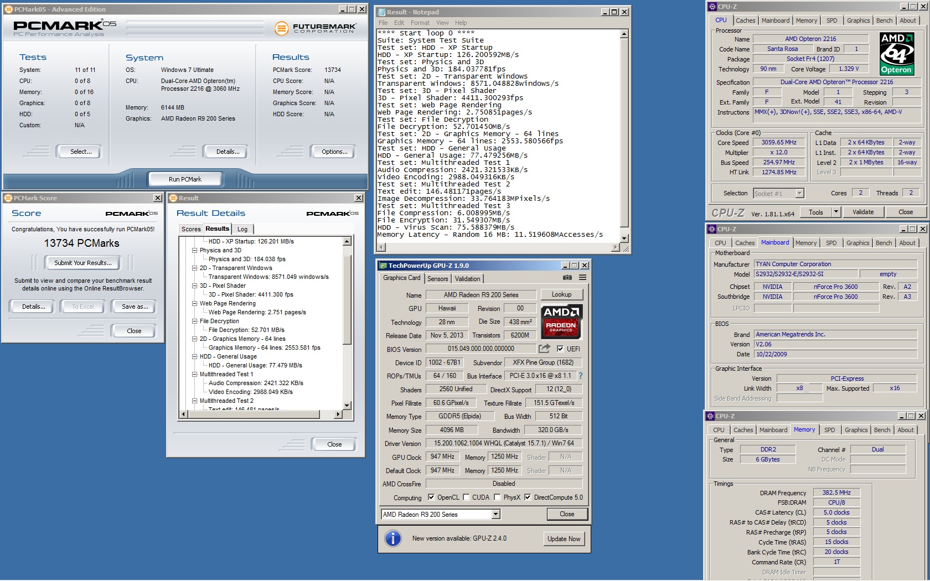Click the Options... button under Results
Screen dimensions: 930x581
[334, 152]
